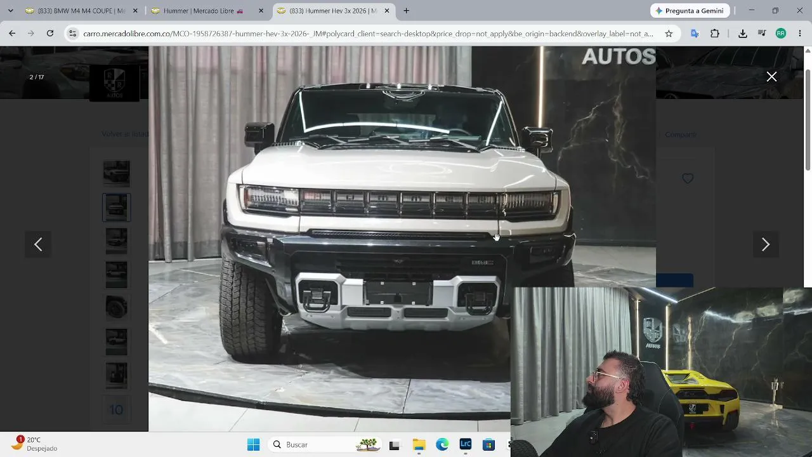This screenshot has height=457, width=812.
Task: Go back to the previous gallery photo
Action: [38, 244]
